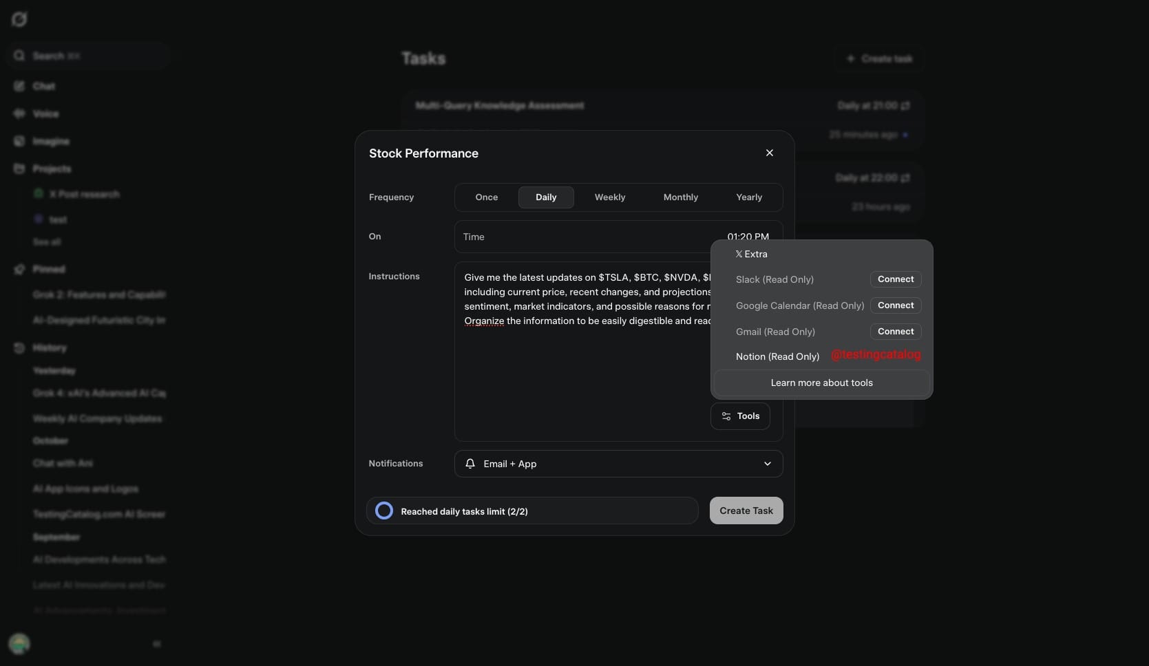Open the Search field in sidebar
The image size is (1149, 666).
[x=88, y=56]
